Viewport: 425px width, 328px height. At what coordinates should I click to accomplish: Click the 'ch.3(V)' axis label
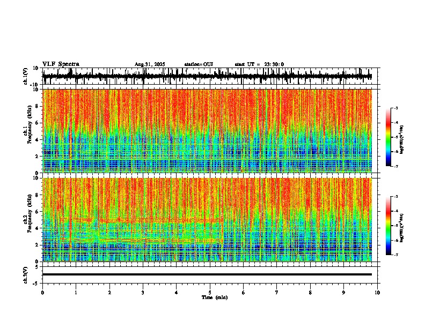[26, 275]
